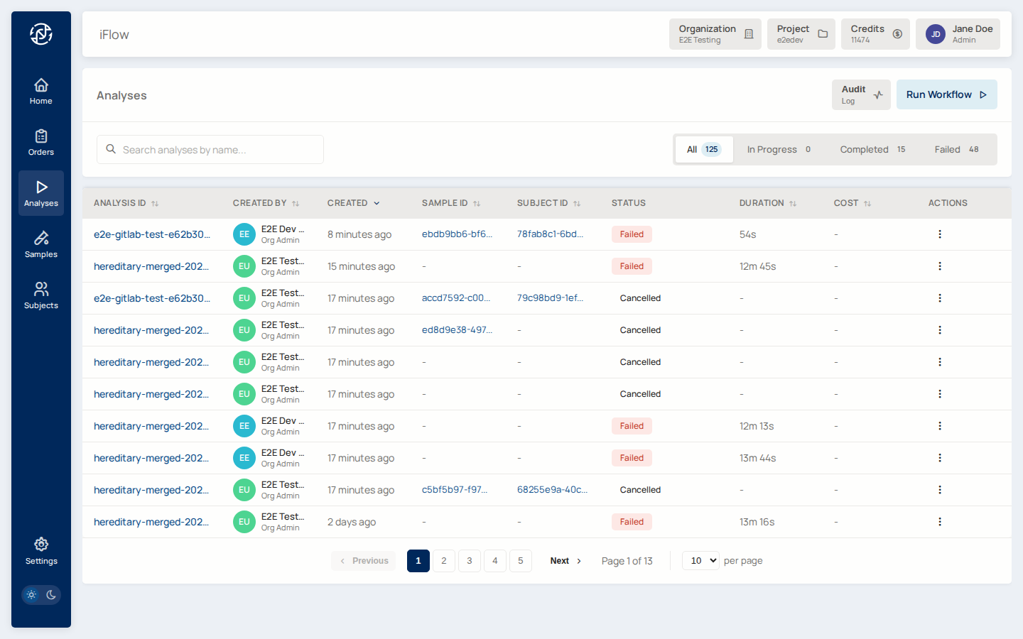
Task: Open Settings gear in sidebar
Action: (x=41, y=551)
